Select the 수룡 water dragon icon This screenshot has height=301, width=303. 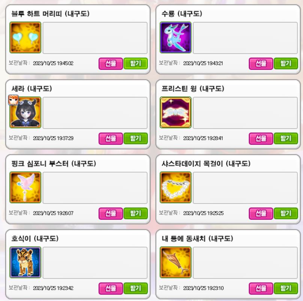click(x=175, y=37)
